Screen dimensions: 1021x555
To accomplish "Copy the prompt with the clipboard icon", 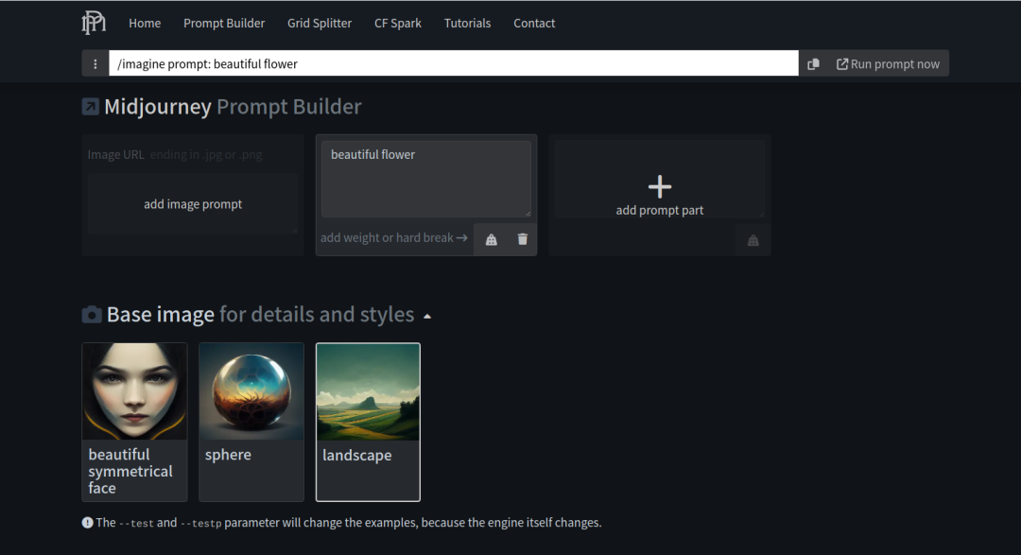I will point(813,64).
